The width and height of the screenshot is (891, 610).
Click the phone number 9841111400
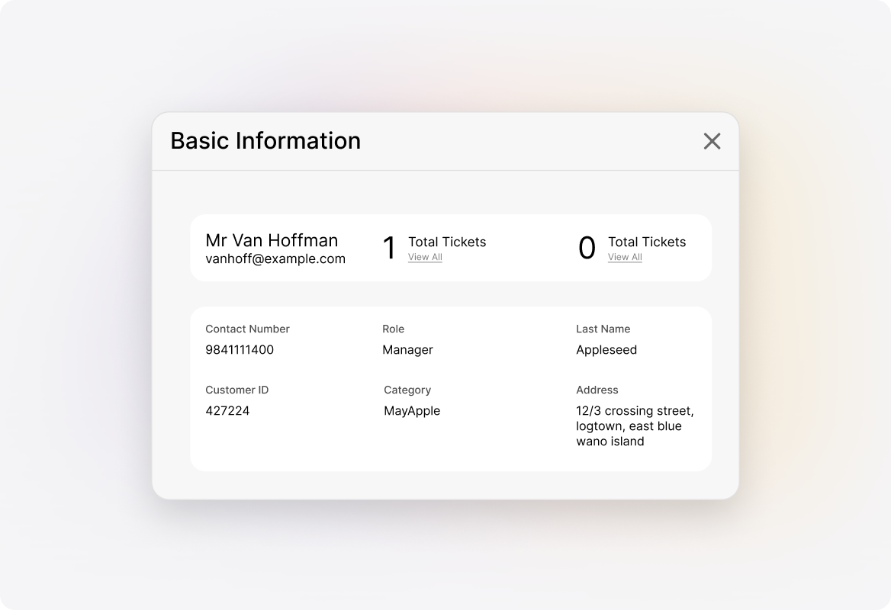point(240,349)
